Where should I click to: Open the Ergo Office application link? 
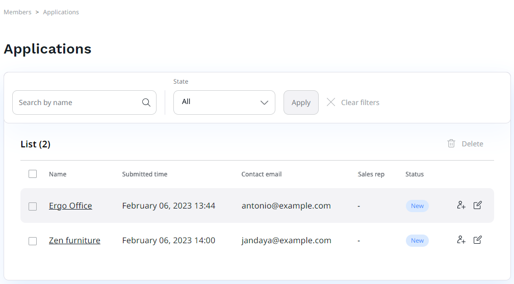(70, 206)
